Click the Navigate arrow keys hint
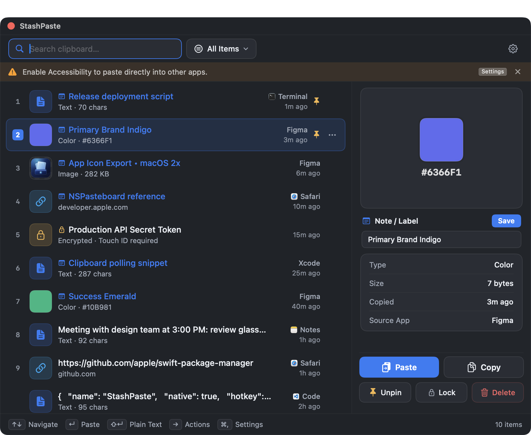The image size is (531, 435). 33,425
